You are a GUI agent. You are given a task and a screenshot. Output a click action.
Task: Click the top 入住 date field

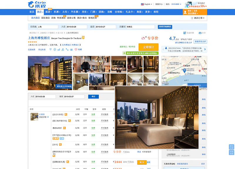tap(77, 27)
